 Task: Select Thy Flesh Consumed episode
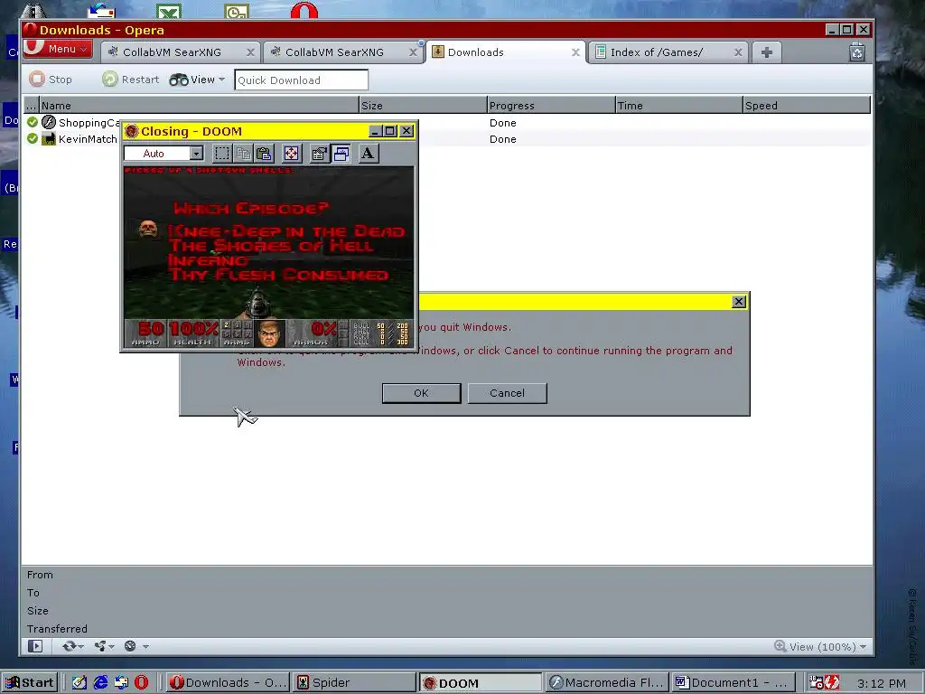278,275
